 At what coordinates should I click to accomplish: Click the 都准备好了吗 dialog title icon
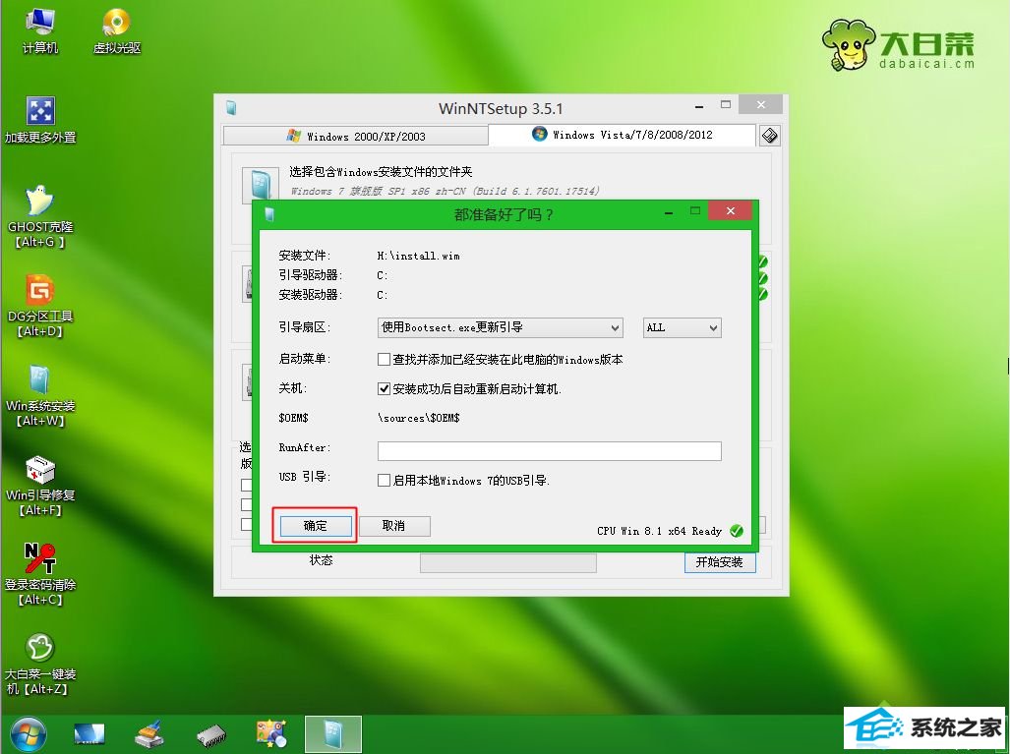[269, 213]
